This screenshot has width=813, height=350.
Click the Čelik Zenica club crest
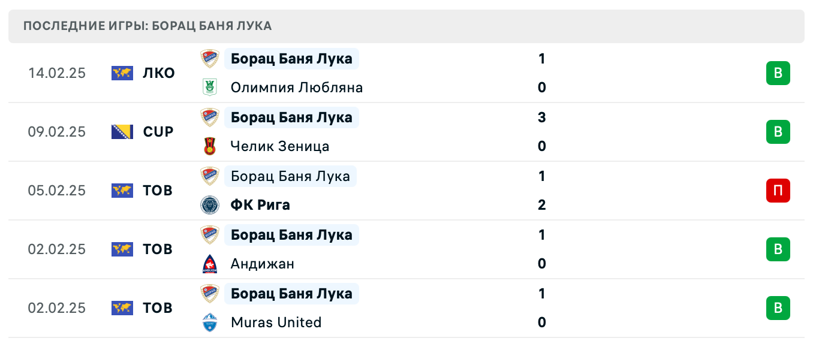[210, 146]
